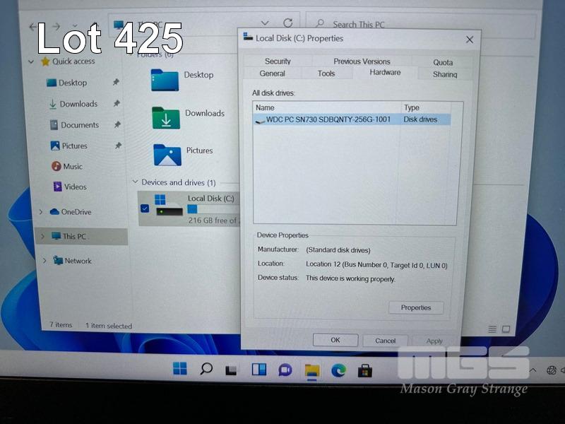565x424 pixels.
Task: Expand the OneDrive tree node
Action: tap(42, 212)
